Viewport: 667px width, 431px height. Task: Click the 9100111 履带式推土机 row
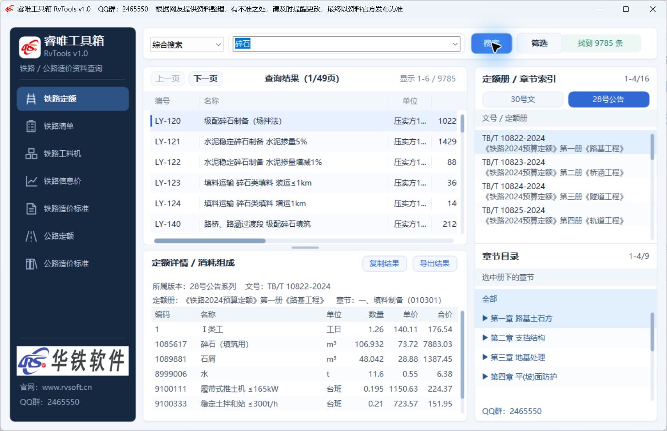(x=304, y=389)
